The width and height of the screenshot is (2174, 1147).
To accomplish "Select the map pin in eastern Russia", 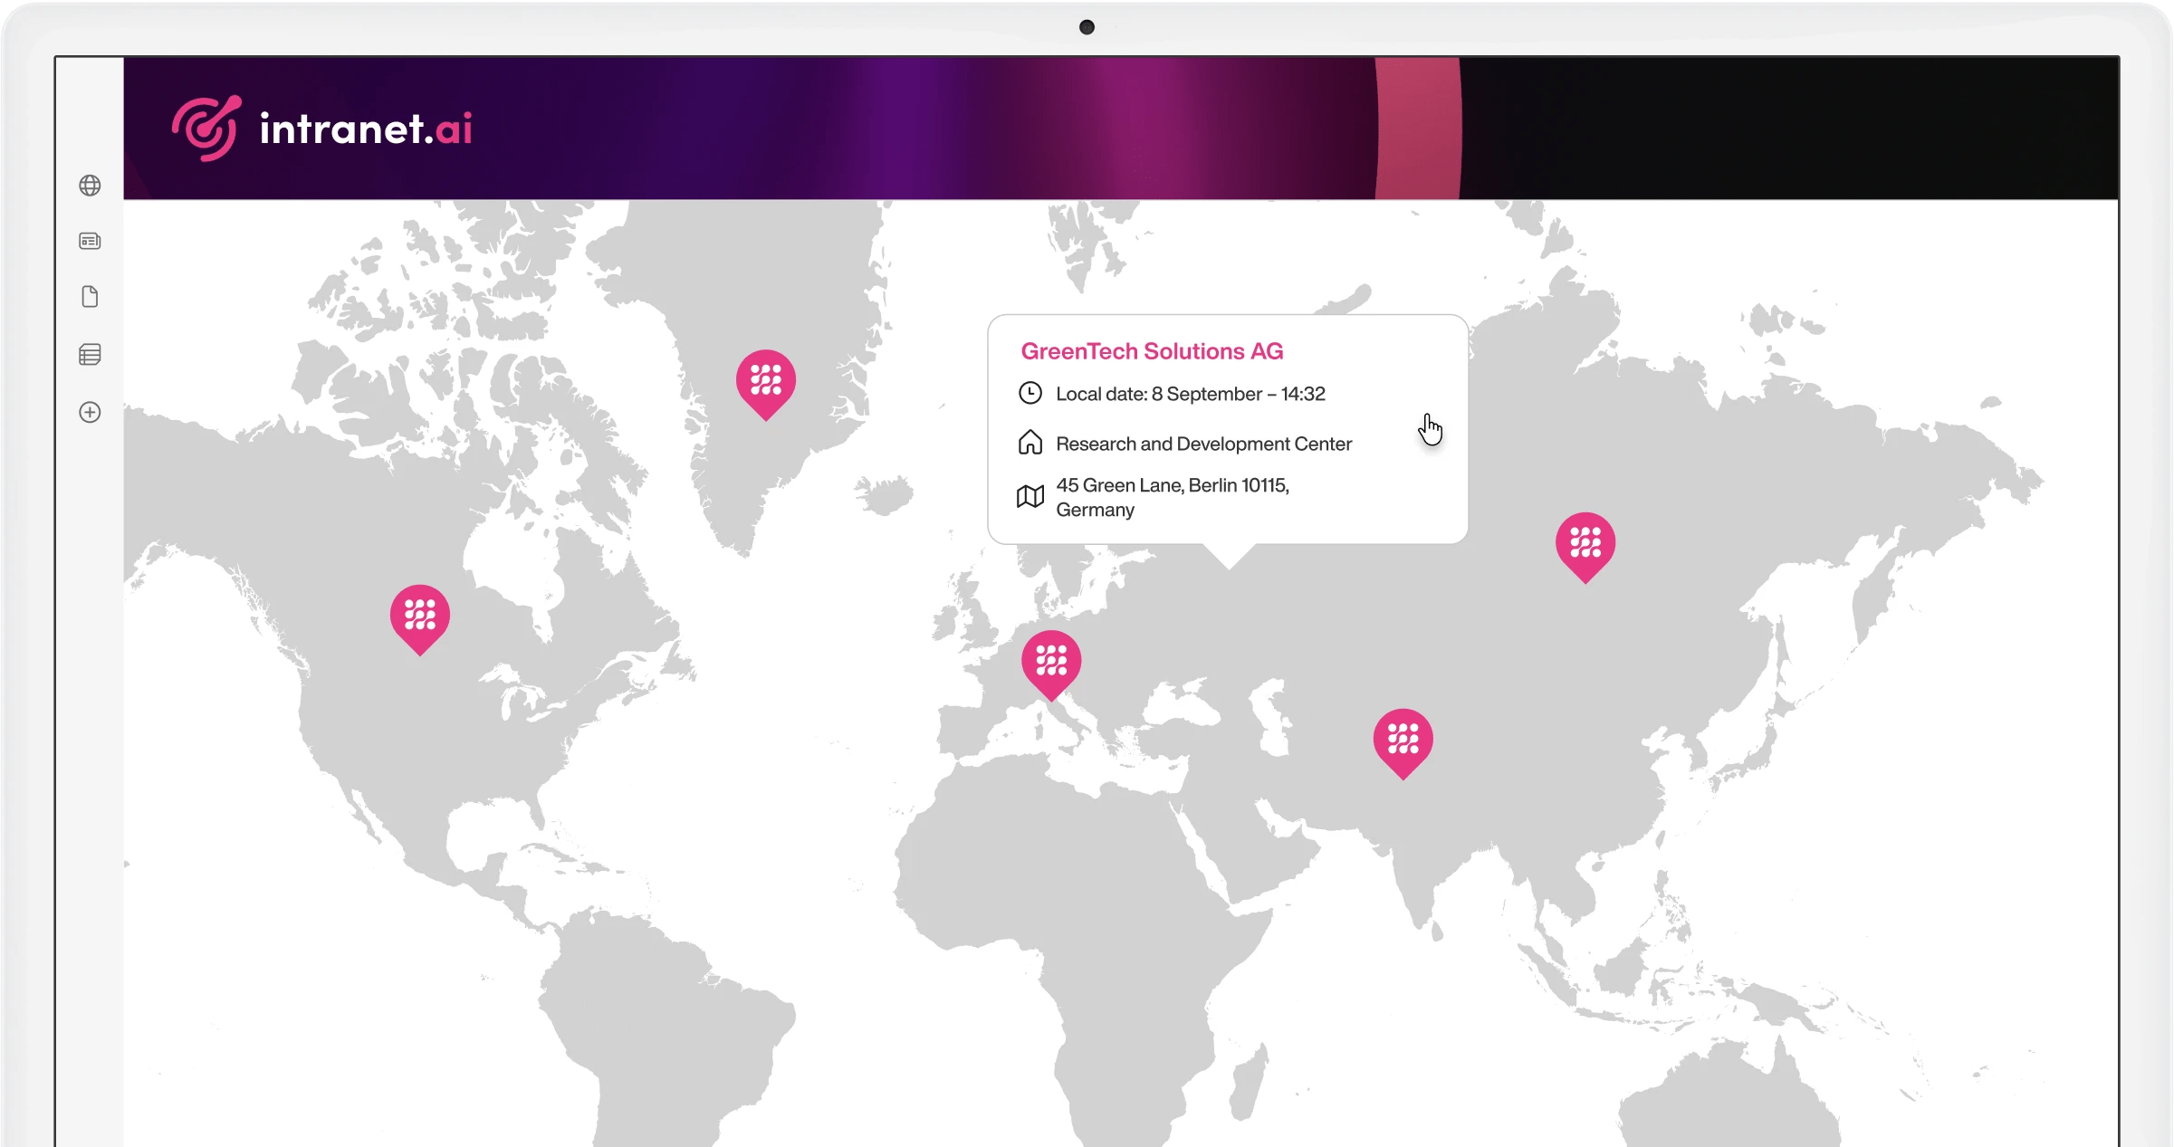I will click(x=1585, y=543).
